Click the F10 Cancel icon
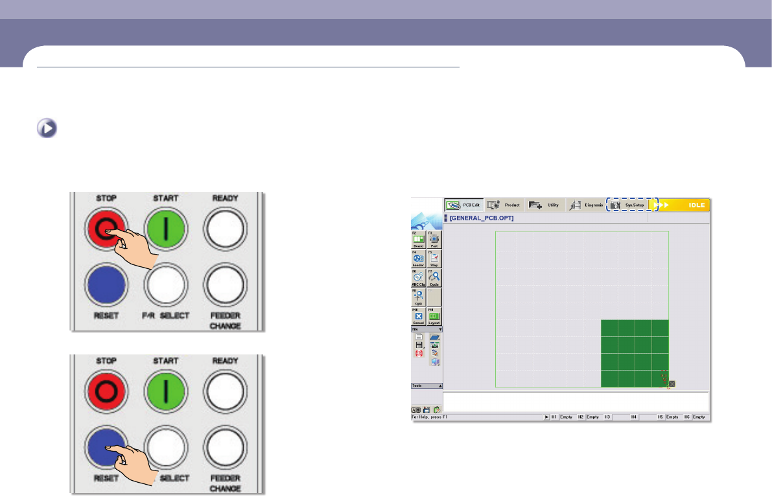The image size is (772, 497). coord(419,316)
